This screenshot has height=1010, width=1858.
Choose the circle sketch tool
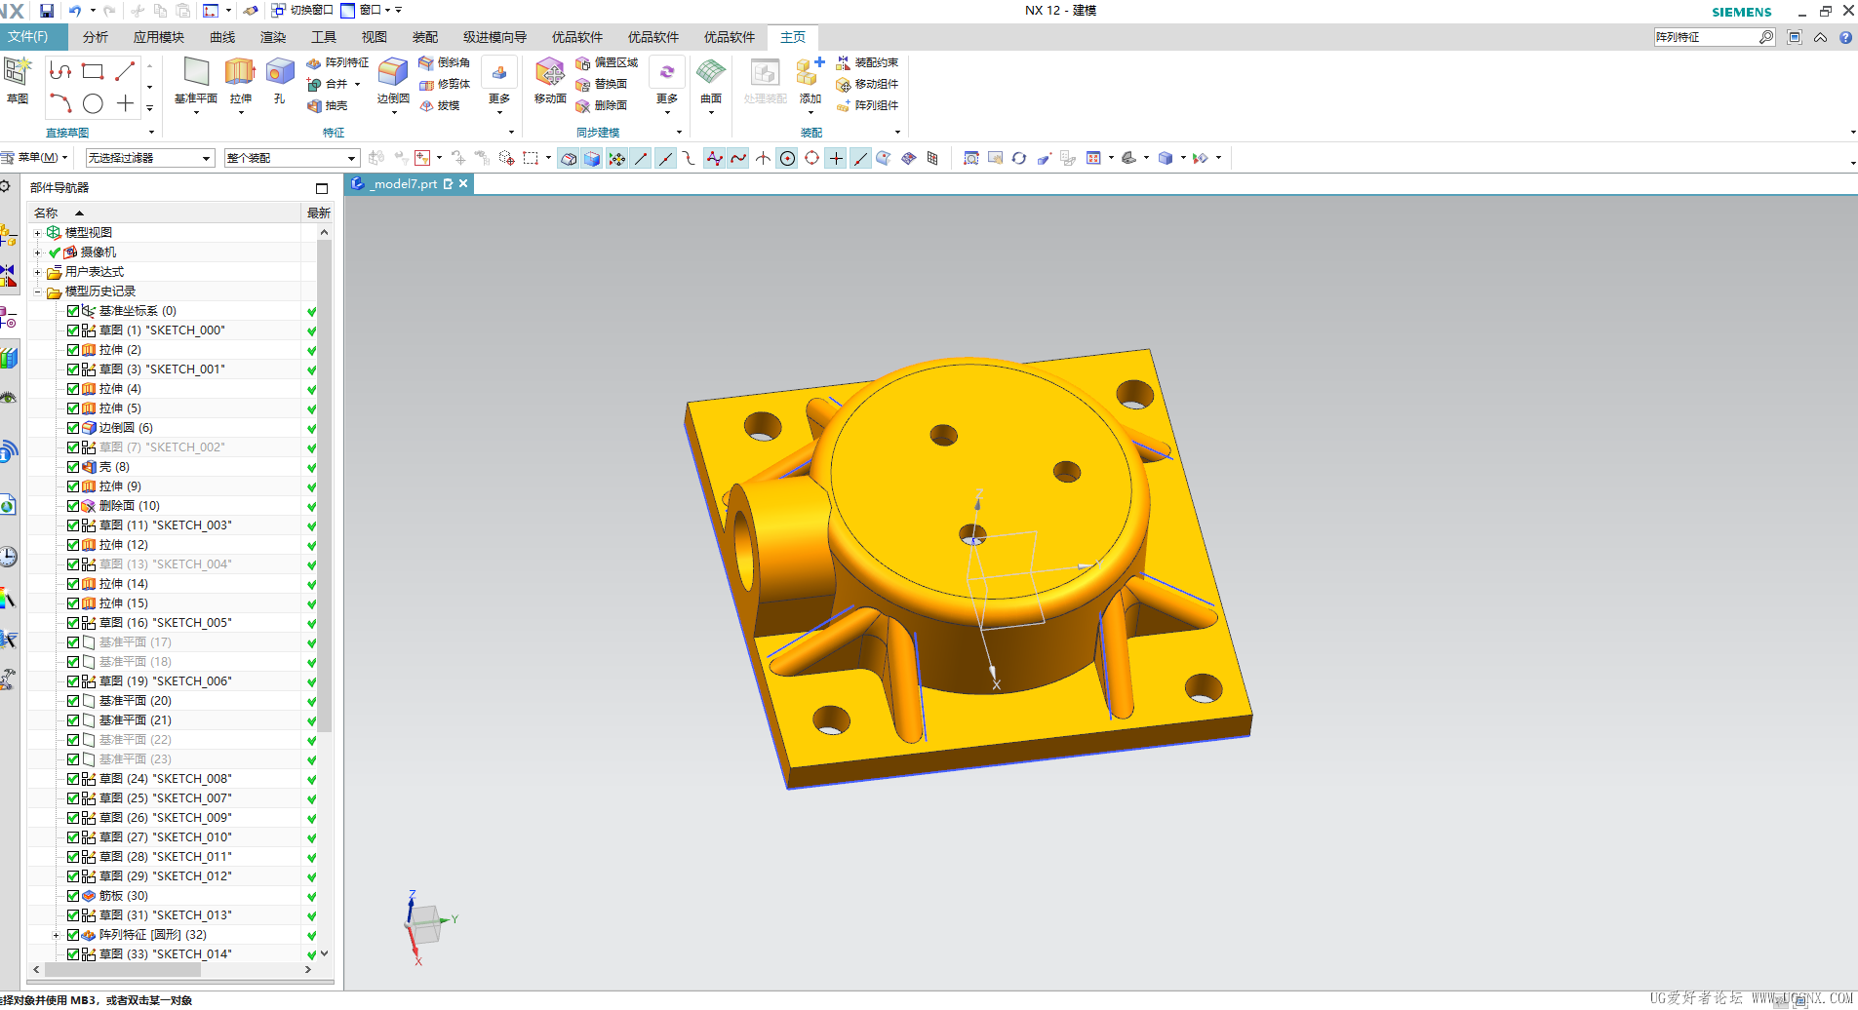point(93,103)
